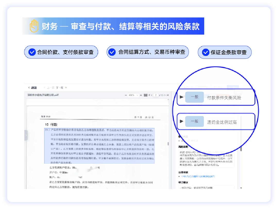Image resolution: width=278 pixels, height=209 pixels.
Task: Click the PDF viewer vertical scrollbar thumb
Action: (168, 144)
